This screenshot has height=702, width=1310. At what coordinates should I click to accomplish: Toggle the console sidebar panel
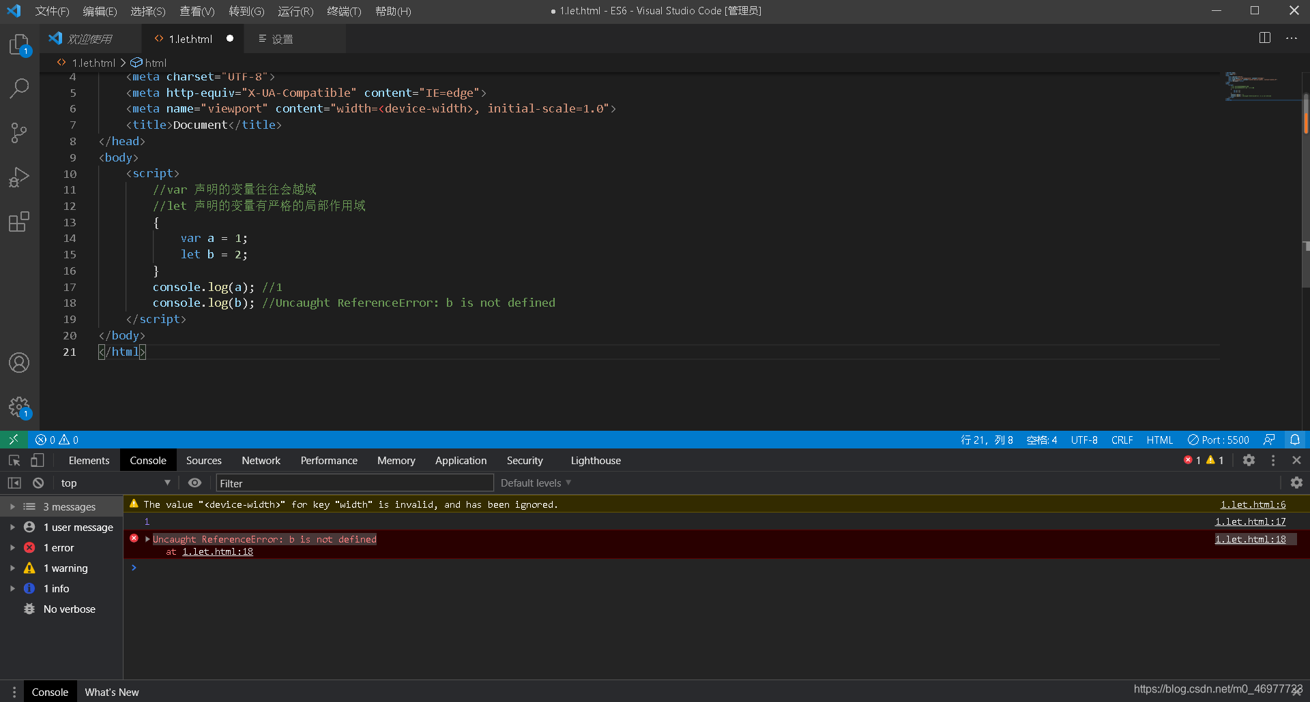(x=14, y=483)
